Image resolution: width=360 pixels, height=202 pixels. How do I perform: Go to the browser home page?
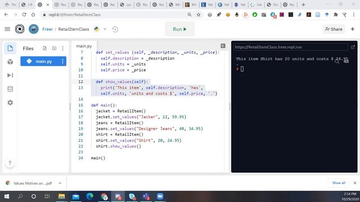click(33, 15)
